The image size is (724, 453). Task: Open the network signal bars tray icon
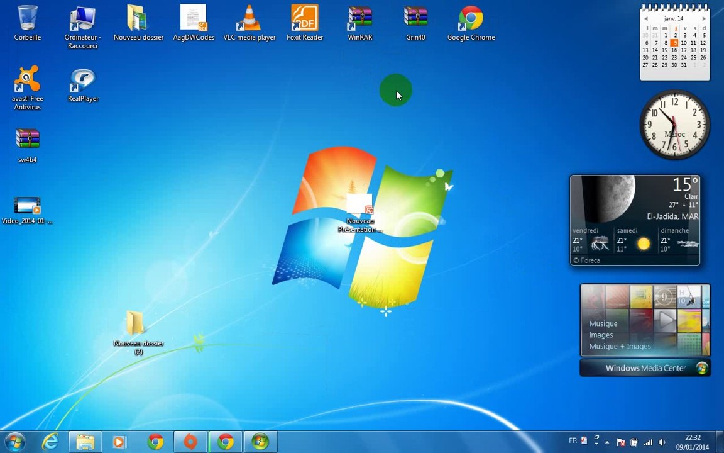coord(649,442)
